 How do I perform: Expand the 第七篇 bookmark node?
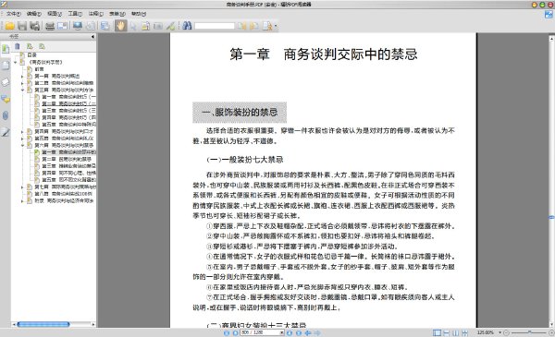pos(22,187)
